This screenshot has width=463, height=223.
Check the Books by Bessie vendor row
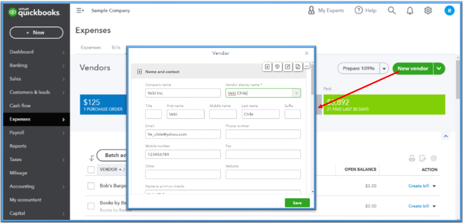(x=91, y=206)
